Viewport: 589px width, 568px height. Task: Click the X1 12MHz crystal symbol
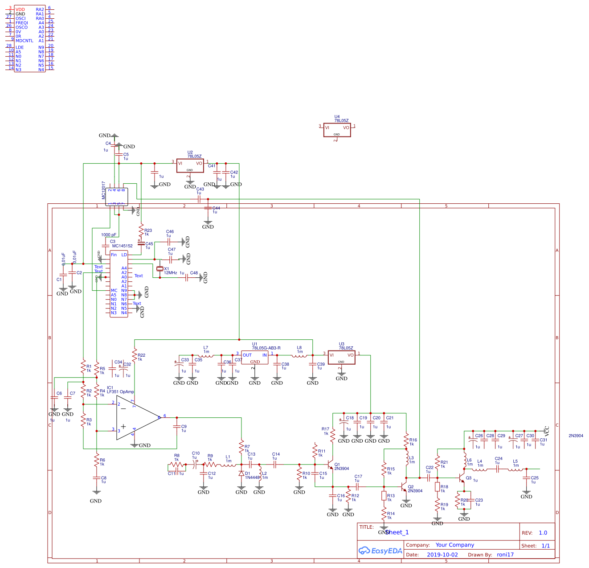click(x=160, y=269)
